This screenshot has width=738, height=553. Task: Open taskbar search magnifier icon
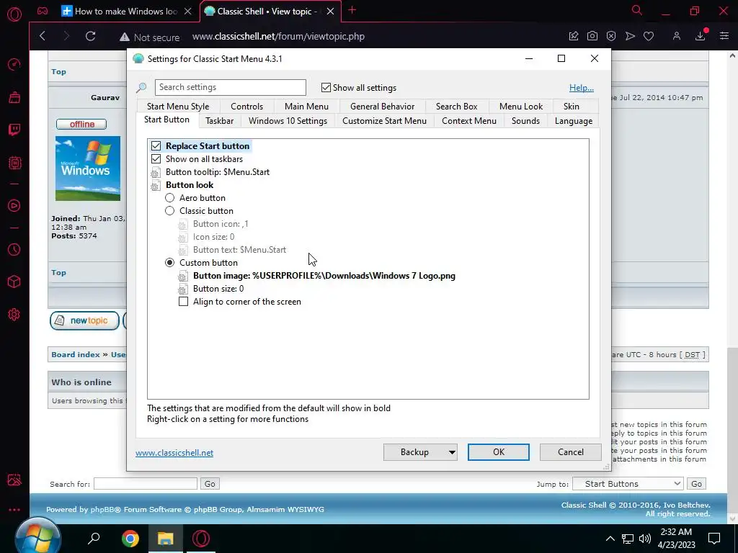pos(94,538)
